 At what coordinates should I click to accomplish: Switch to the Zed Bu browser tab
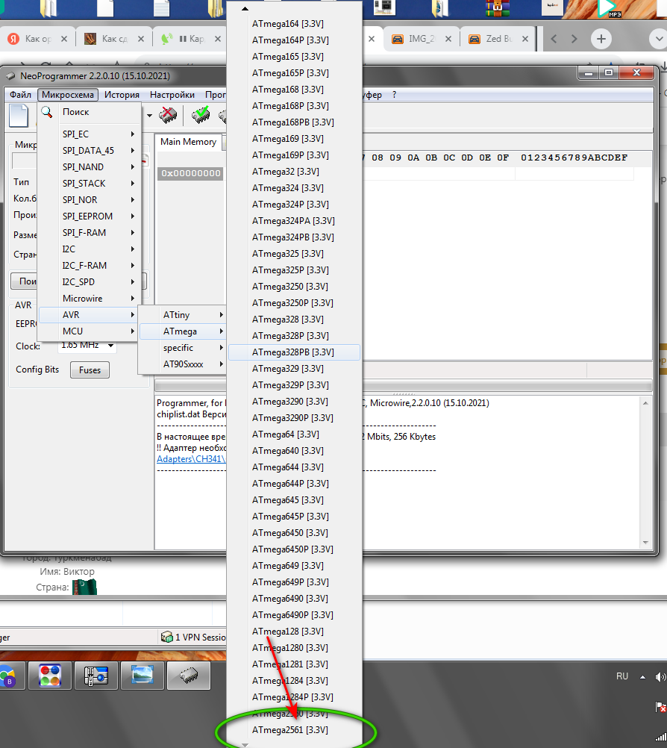498,39
